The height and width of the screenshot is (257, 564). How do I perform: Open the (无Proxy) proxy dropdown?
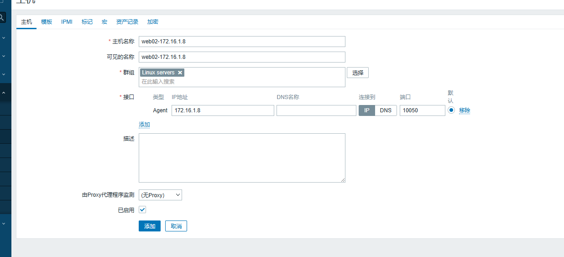(x=160, y=195)
